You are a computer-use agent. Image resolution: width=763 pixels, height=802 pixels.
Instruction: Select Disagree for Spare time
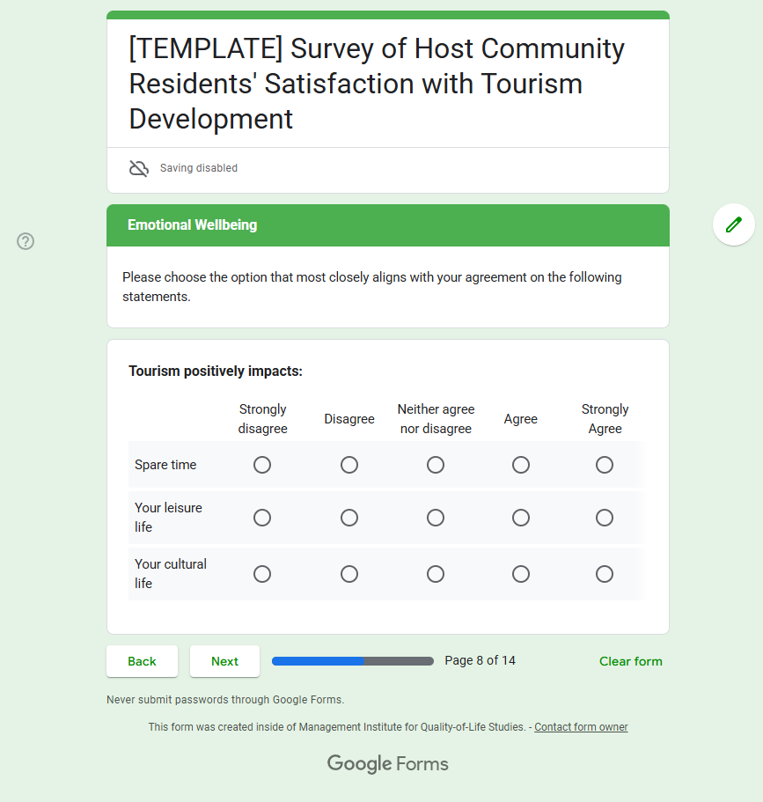pyautogui.click(x=349, y=465)
